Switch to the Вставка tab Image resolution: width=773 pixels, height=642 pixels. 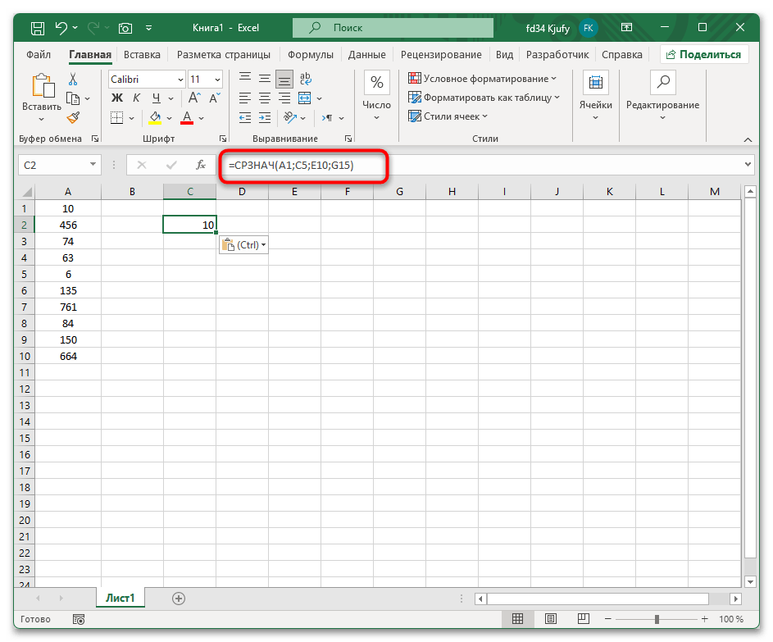(x=142, y=55)
